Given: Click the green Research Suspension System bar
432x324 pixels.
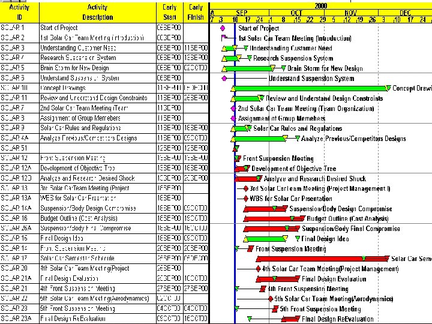Looking at the screenshot, I should 231,58.
